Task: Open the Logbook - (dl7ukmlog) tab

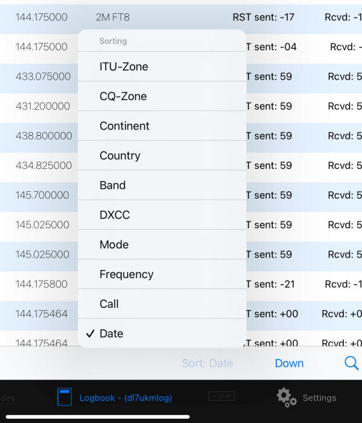Action: (x=125, y=398)
